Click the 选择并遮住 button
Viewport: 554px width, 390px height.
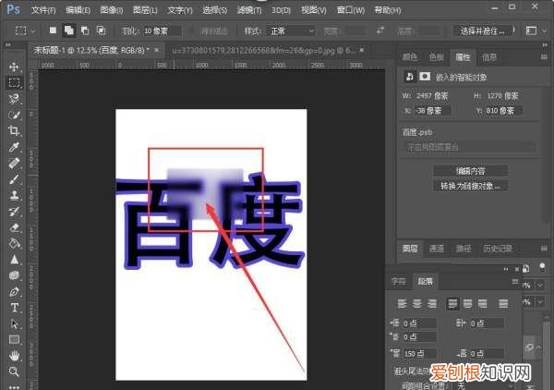483,31
